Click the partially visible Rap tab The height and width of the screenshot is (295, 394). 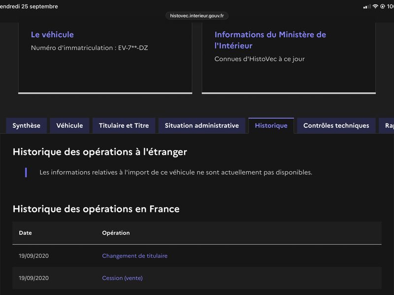coord(387,125)
